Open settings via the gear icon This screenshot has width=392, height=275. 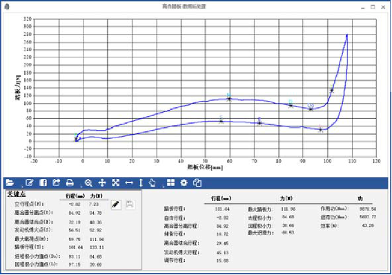coord(184,182)
